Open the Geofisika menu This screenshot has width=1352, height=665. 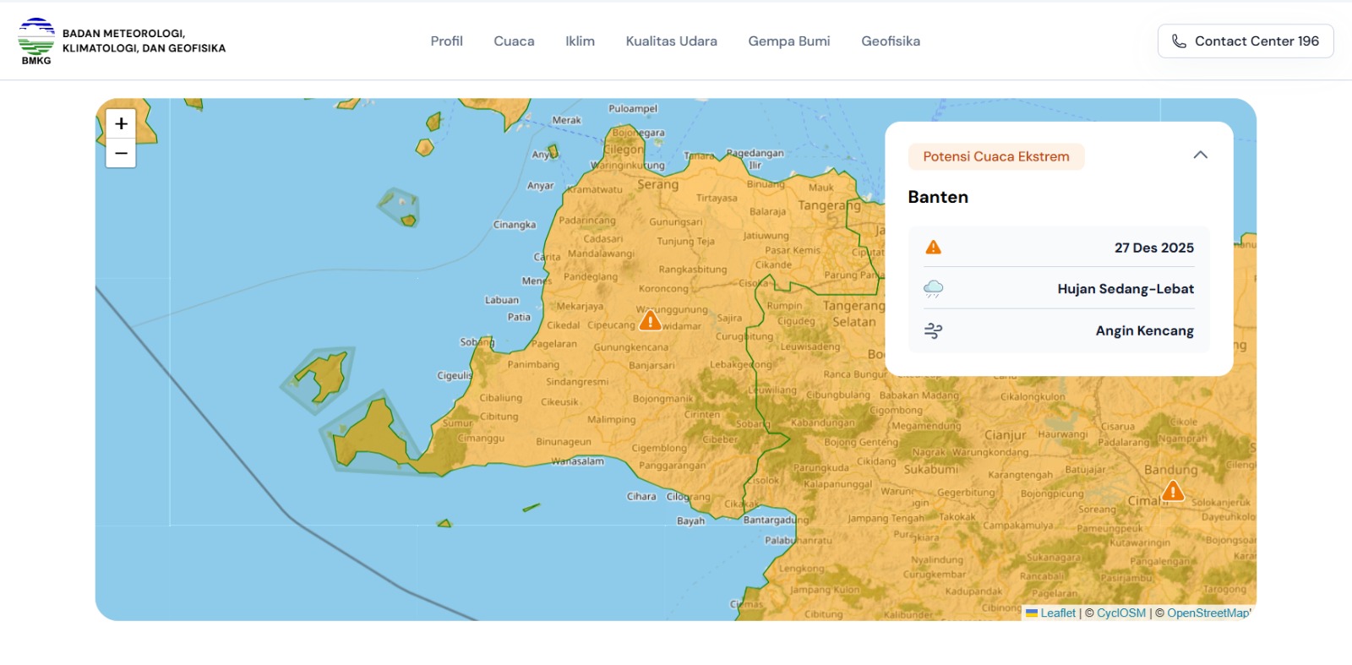[x=891, y=41]
